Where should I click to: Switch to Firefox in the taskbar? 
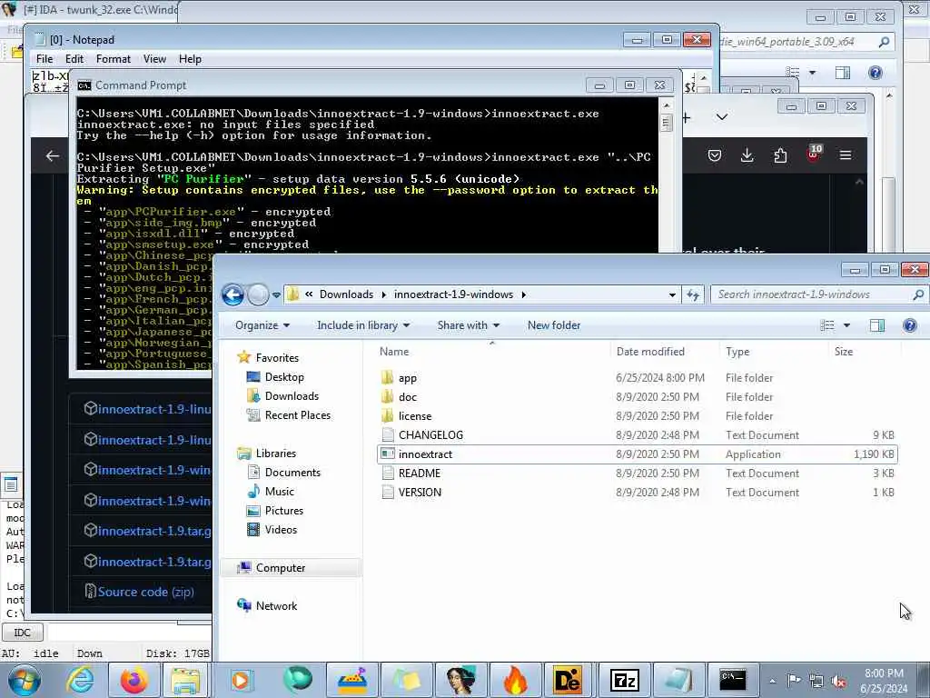134,680
